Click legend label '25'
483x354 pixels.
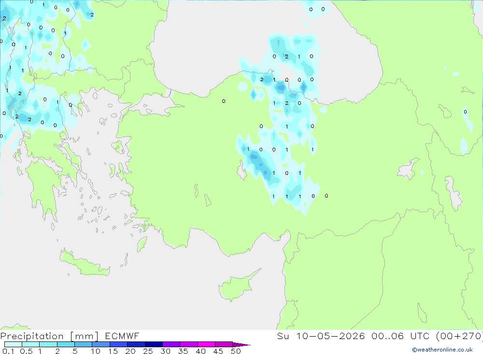[148, 351]
